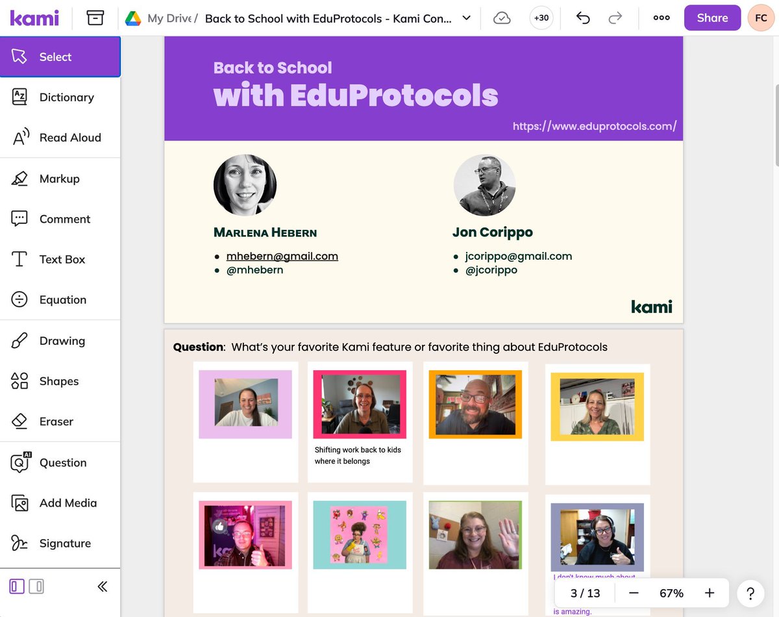779x617 pixels.
Task: Open the Shapes tool
Action: click(60, 381)
